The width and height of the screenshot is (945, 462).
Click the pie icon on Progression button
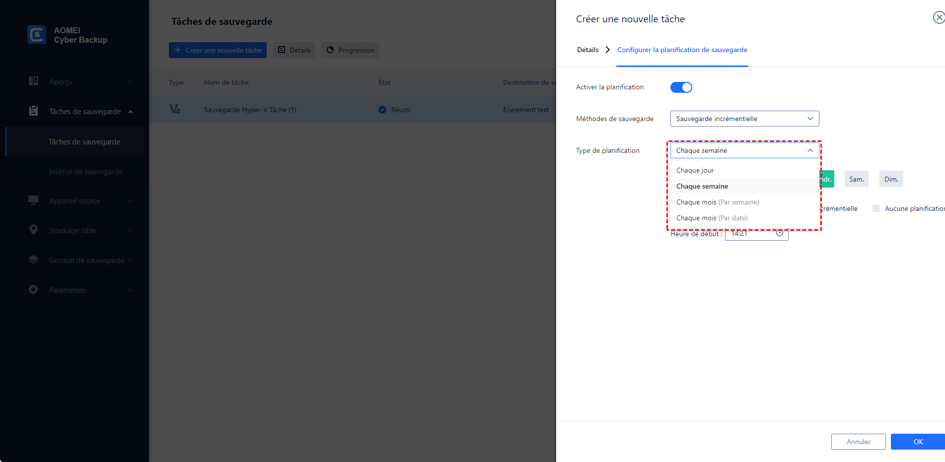(x=330, y=50)
